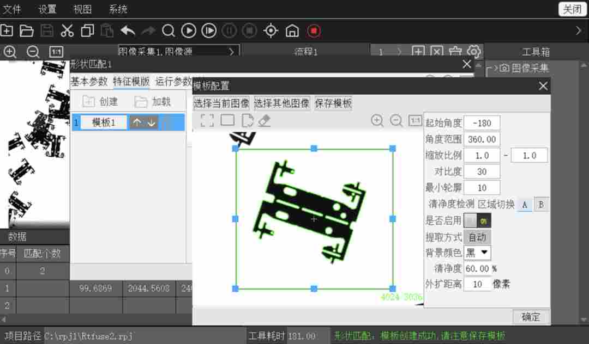
Task: Click the undo arrow icon
Action: coord(128,30)
